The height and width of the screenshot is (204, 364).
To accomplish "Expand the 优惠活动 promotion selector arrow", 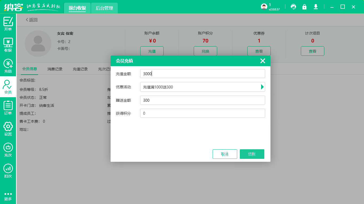I will click(262, 87).
